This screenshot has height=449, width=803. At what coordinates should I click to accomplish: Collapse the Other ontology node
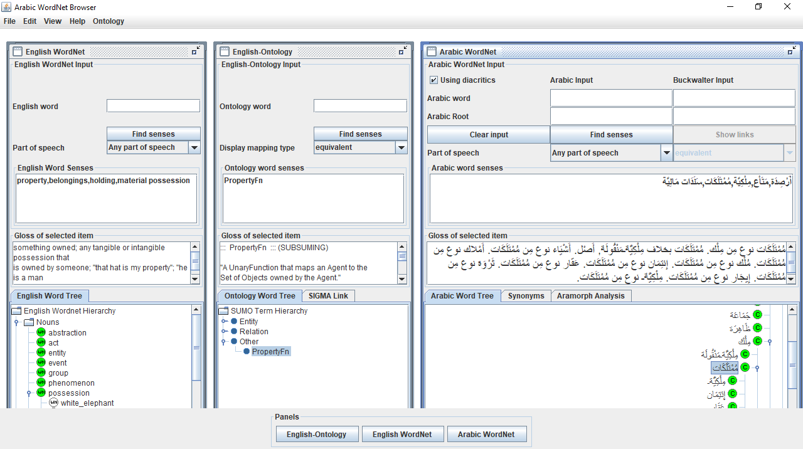[x=224, y=342]
